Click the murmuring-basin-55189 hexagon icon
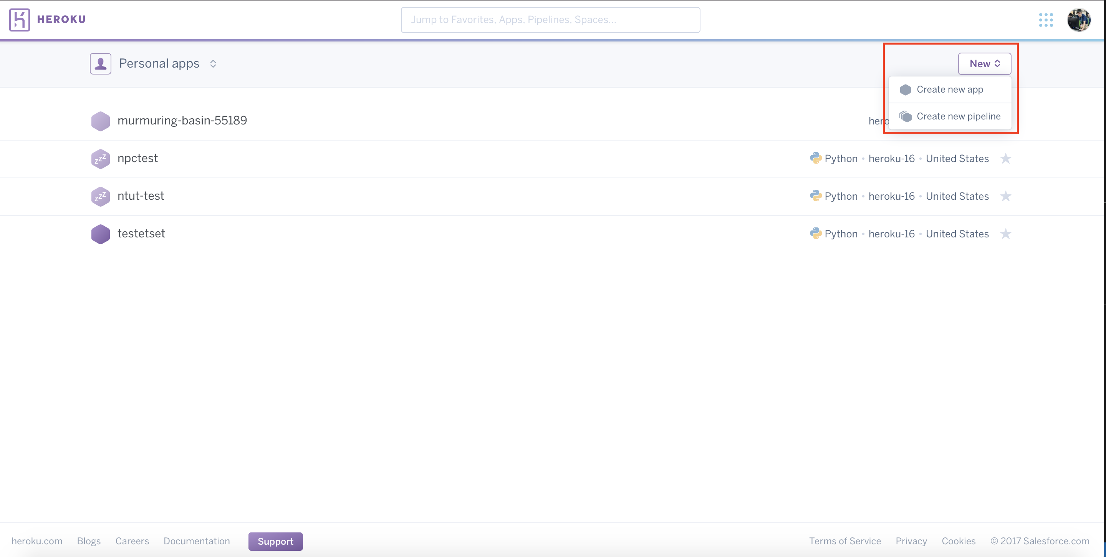 (x=101, y=121)
